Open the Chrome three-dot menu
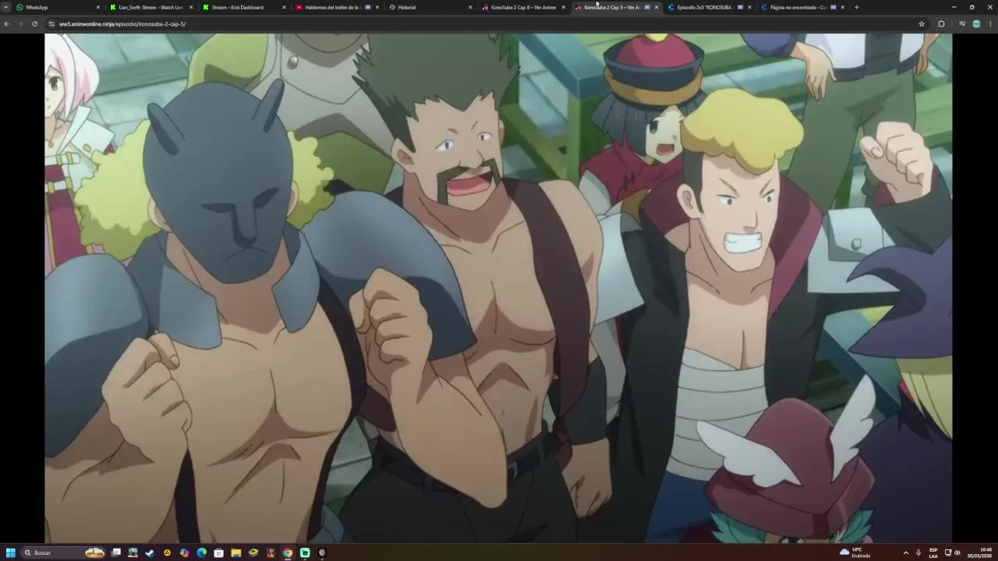Viewport: 998px width, 561px height. (x=990, y=24)
